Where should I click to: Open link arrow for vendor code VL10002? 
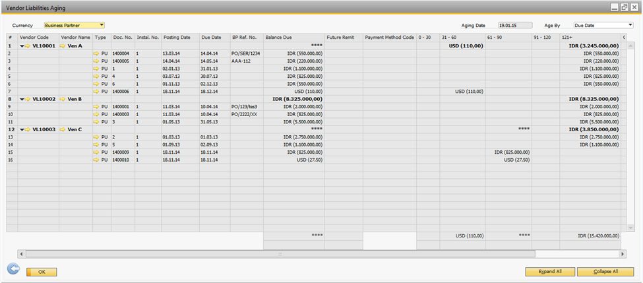28,99
